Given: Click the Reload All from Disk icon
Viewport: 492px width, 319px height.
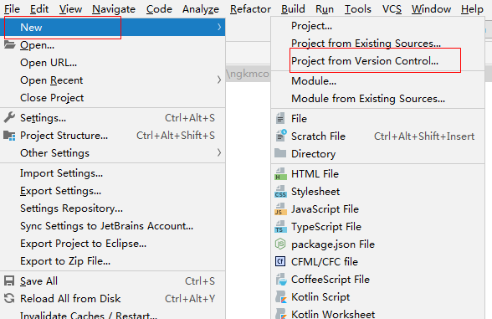Looking at the screenshot, I should 9,298.
